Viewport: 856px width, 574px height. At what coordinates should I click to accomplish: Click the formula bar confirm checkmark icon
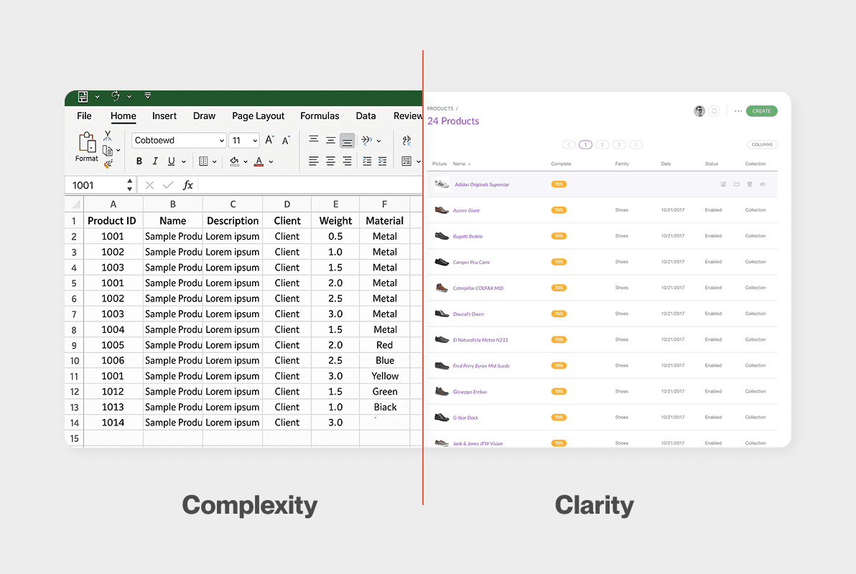coord(168,186)
